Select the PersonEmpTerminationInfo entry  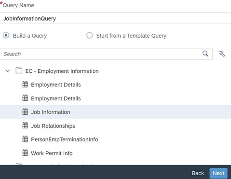(115, 139)
